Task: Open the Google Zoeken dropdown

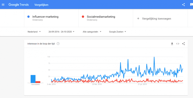Action: coord(118,32)
